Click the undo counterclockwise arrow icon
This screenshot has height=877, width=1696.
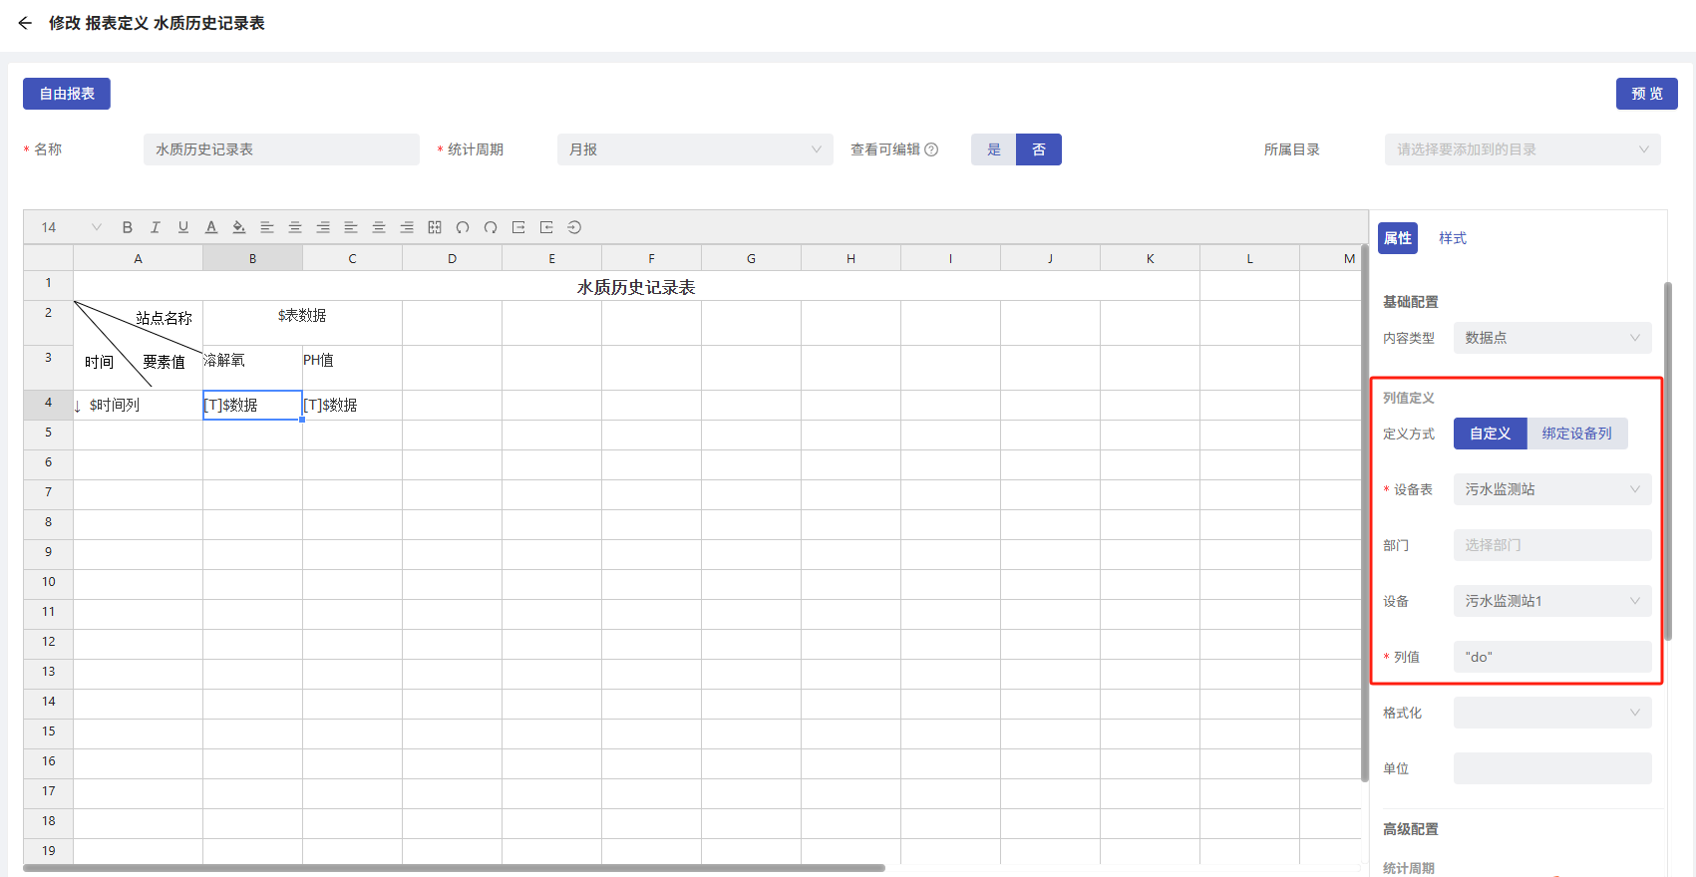point(463,227)
